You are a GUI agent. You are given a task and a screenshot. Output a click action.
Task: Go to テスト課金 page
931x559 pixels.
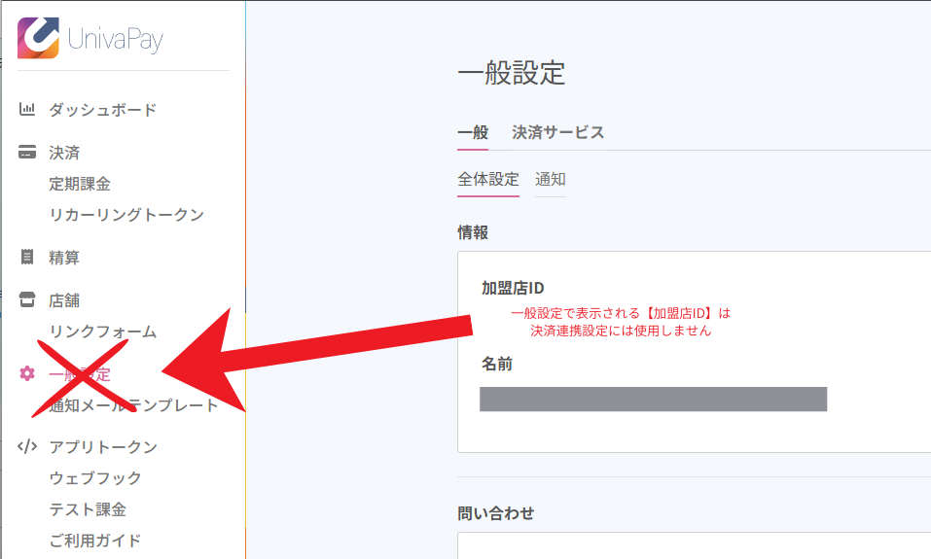click(x=88, y=509)
